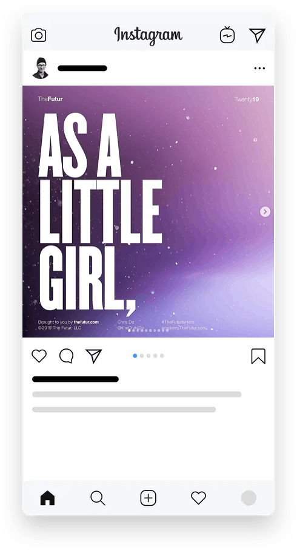Open Search tab magnifier icon

(98, 498)
